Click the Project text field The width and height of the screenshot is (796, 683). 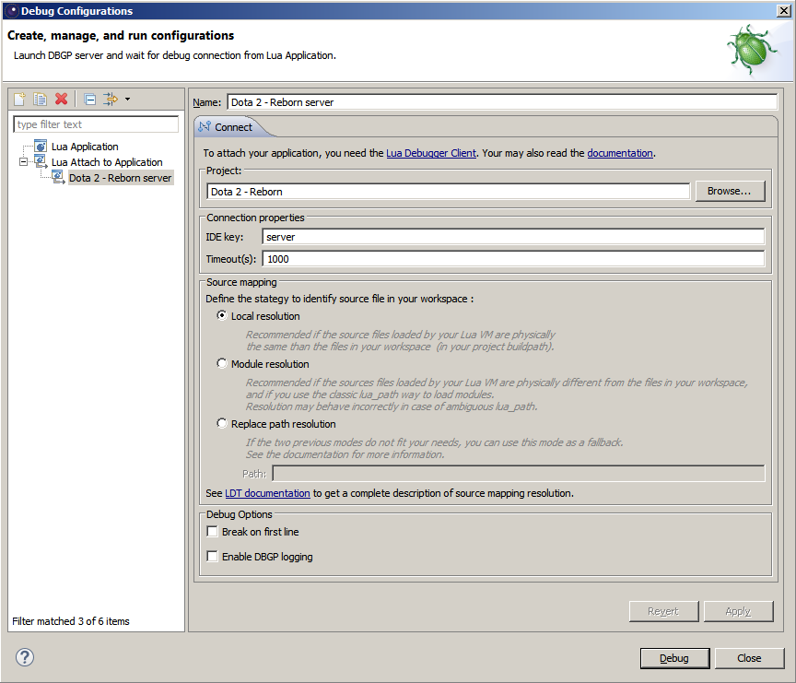449,192
